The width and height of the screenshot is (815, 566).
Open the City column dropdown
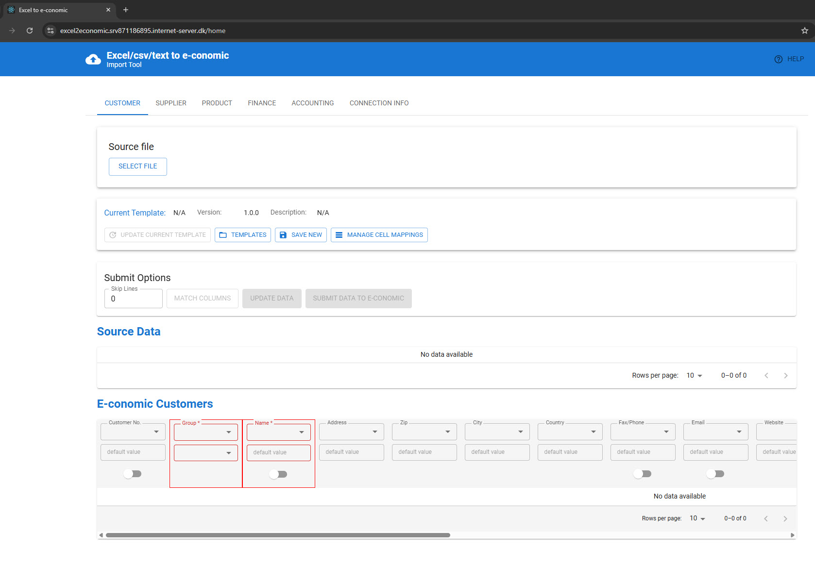click(497, 432)
